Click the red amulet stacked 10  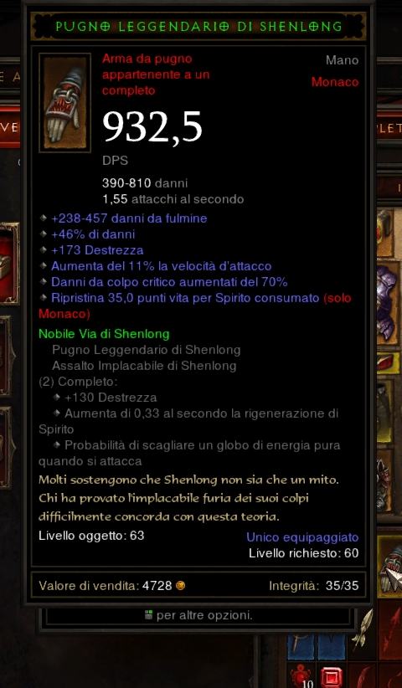tap(302, 677)
